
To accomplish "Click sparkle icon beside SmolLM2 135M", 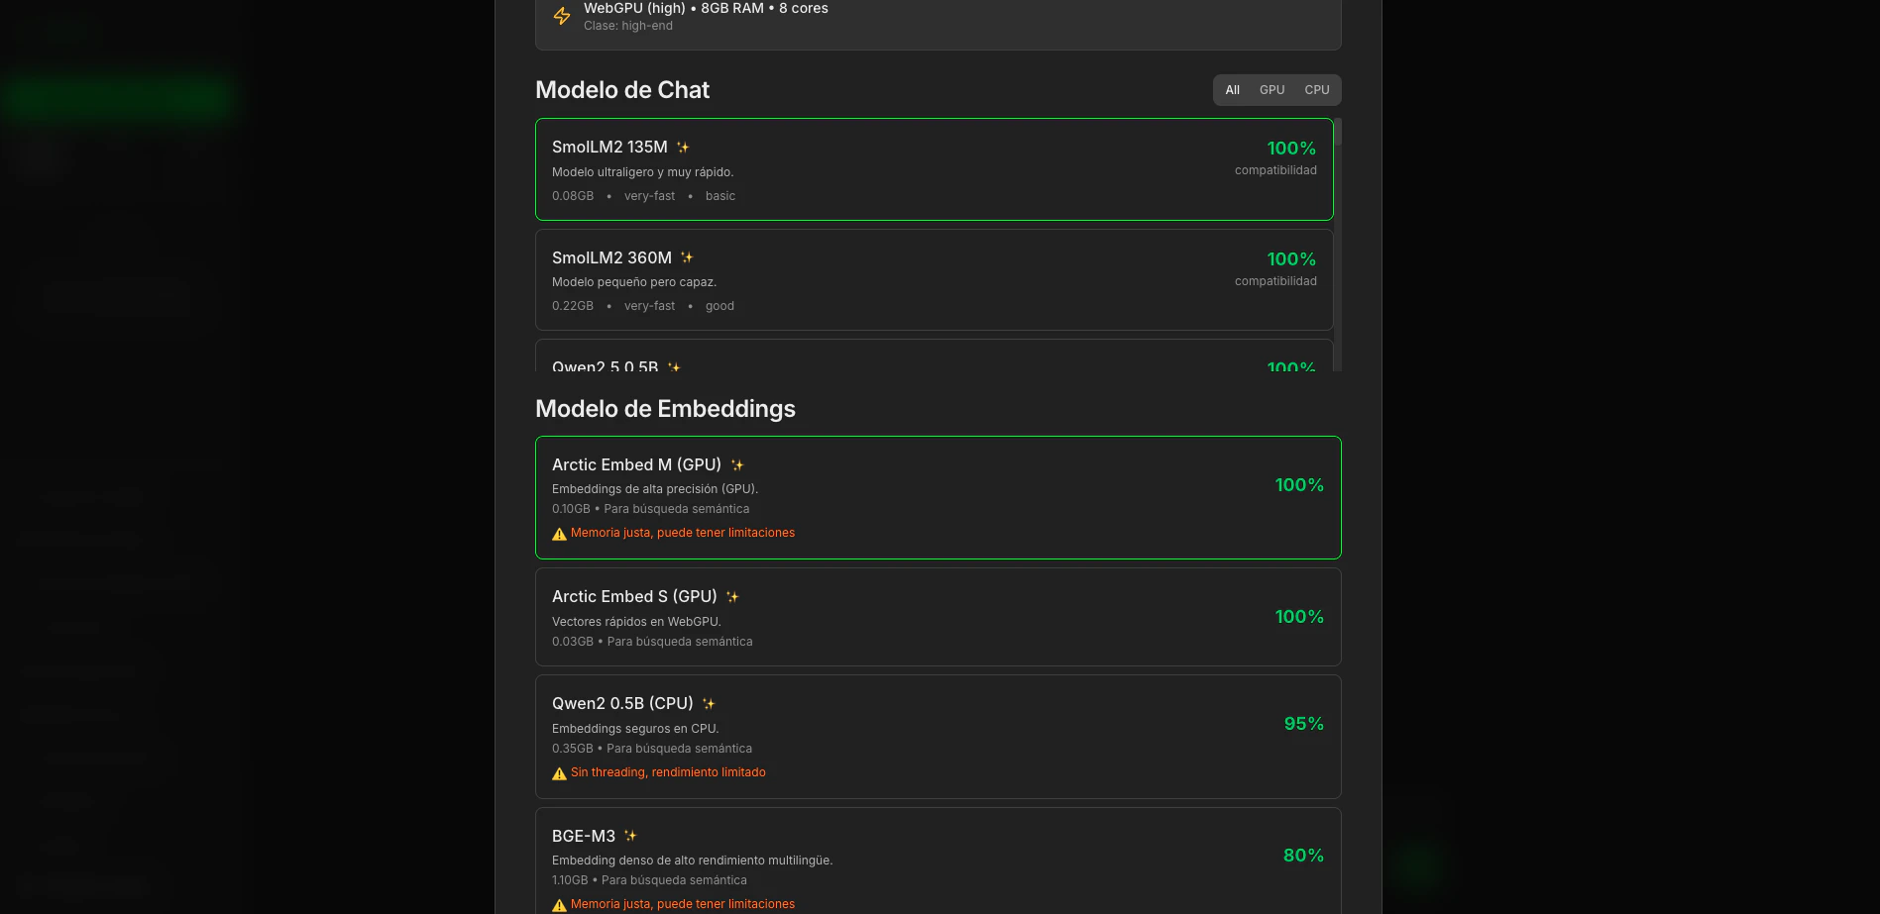I will click(683, 148).
